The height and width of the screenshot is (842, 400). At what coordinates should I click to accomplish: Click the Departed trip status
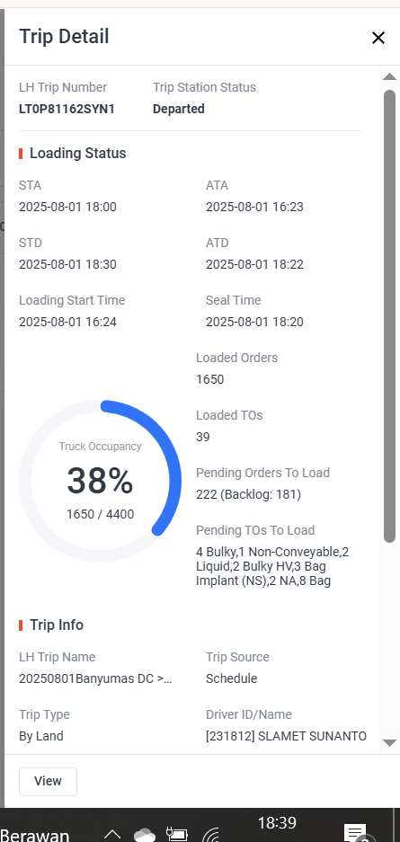[x=179, y=109]
